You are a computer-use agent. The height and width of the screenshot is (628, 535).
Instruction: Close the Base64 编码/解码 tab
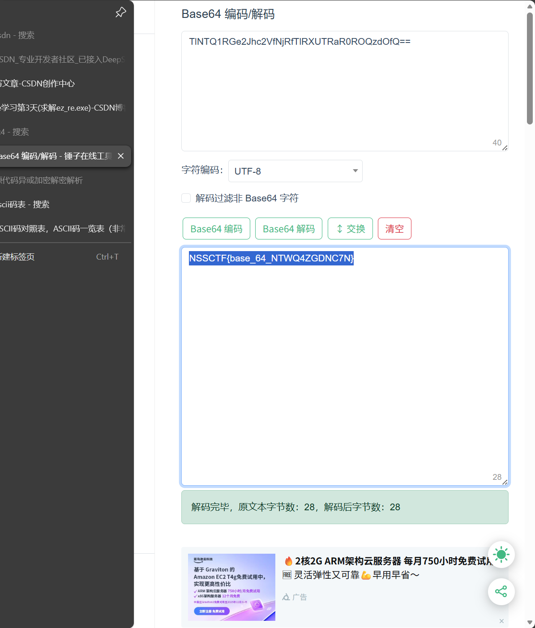[x=120, y=156]
